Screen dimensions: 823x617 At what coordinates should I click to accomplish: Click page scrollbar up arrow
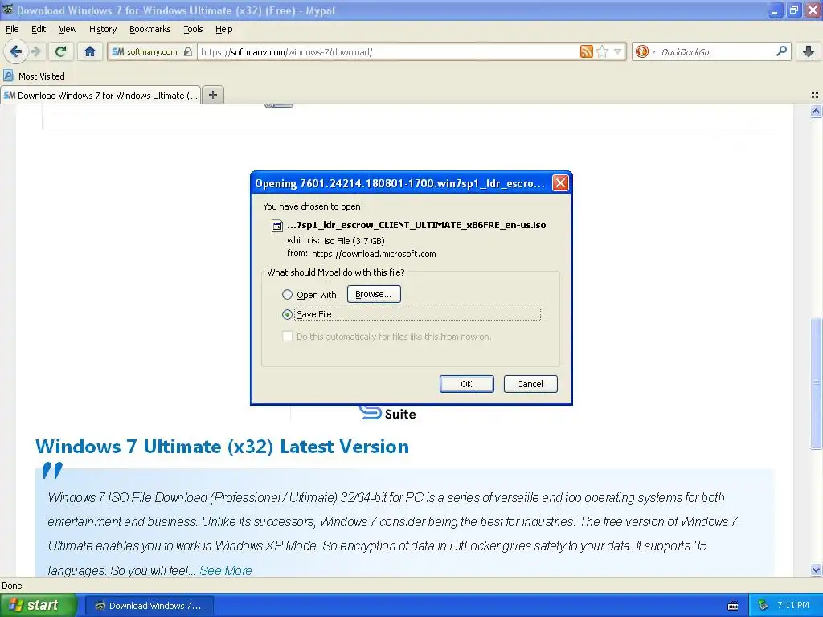click(816, 111)
